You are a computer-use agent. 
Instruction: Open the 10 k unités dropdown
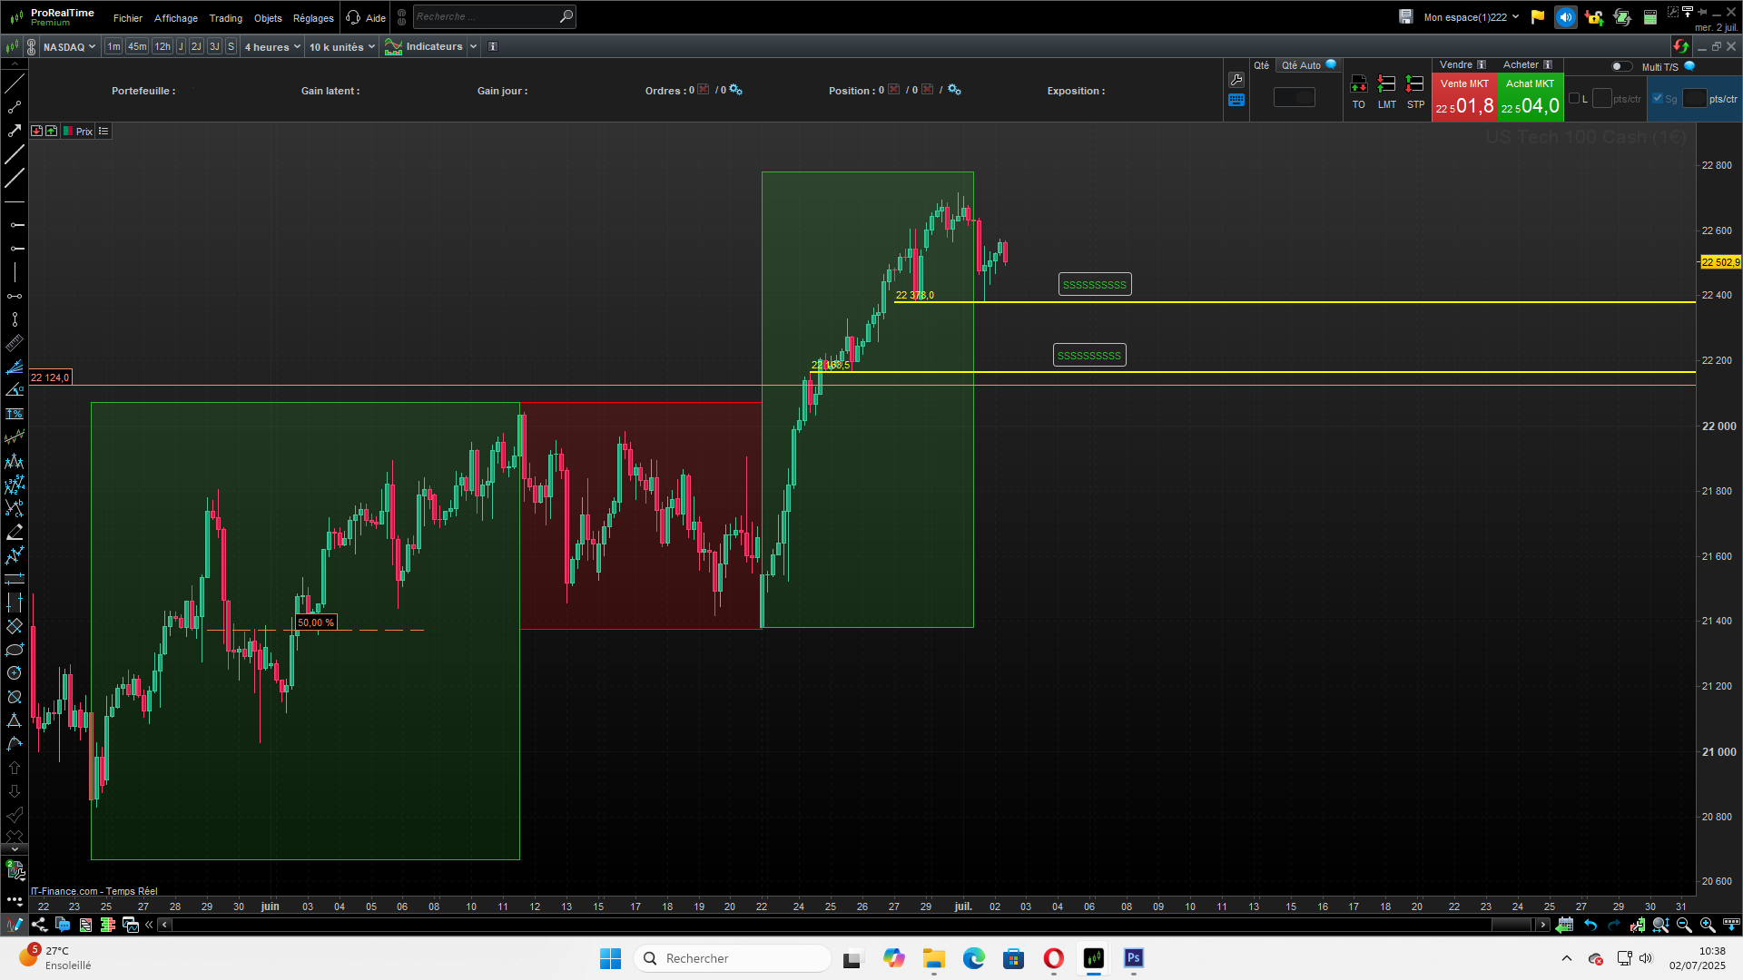pos(341,47)
